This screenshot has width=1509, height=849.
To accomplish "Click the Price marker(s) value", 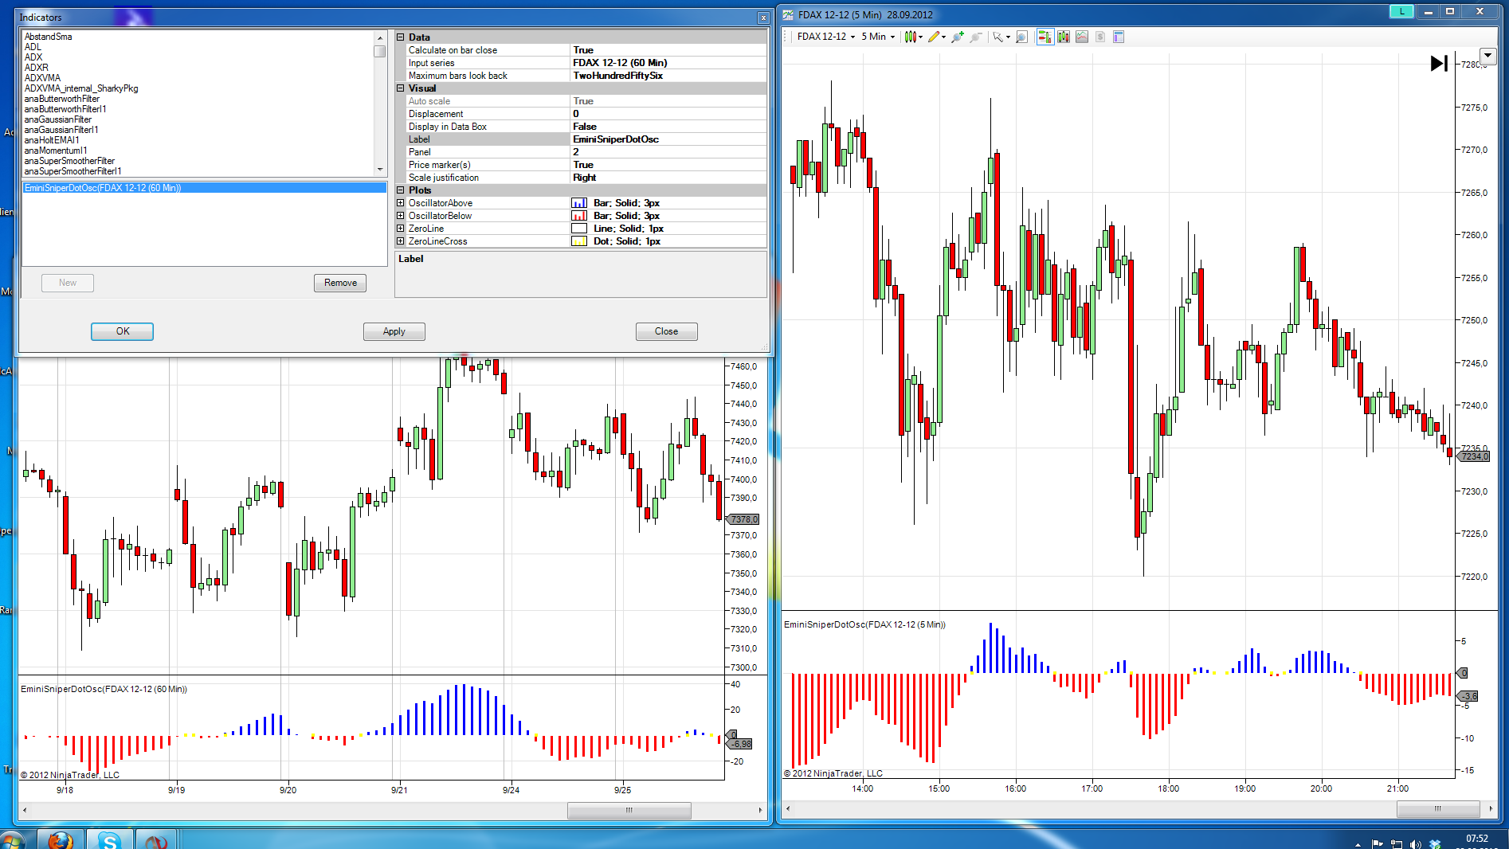I will (668, 165).
